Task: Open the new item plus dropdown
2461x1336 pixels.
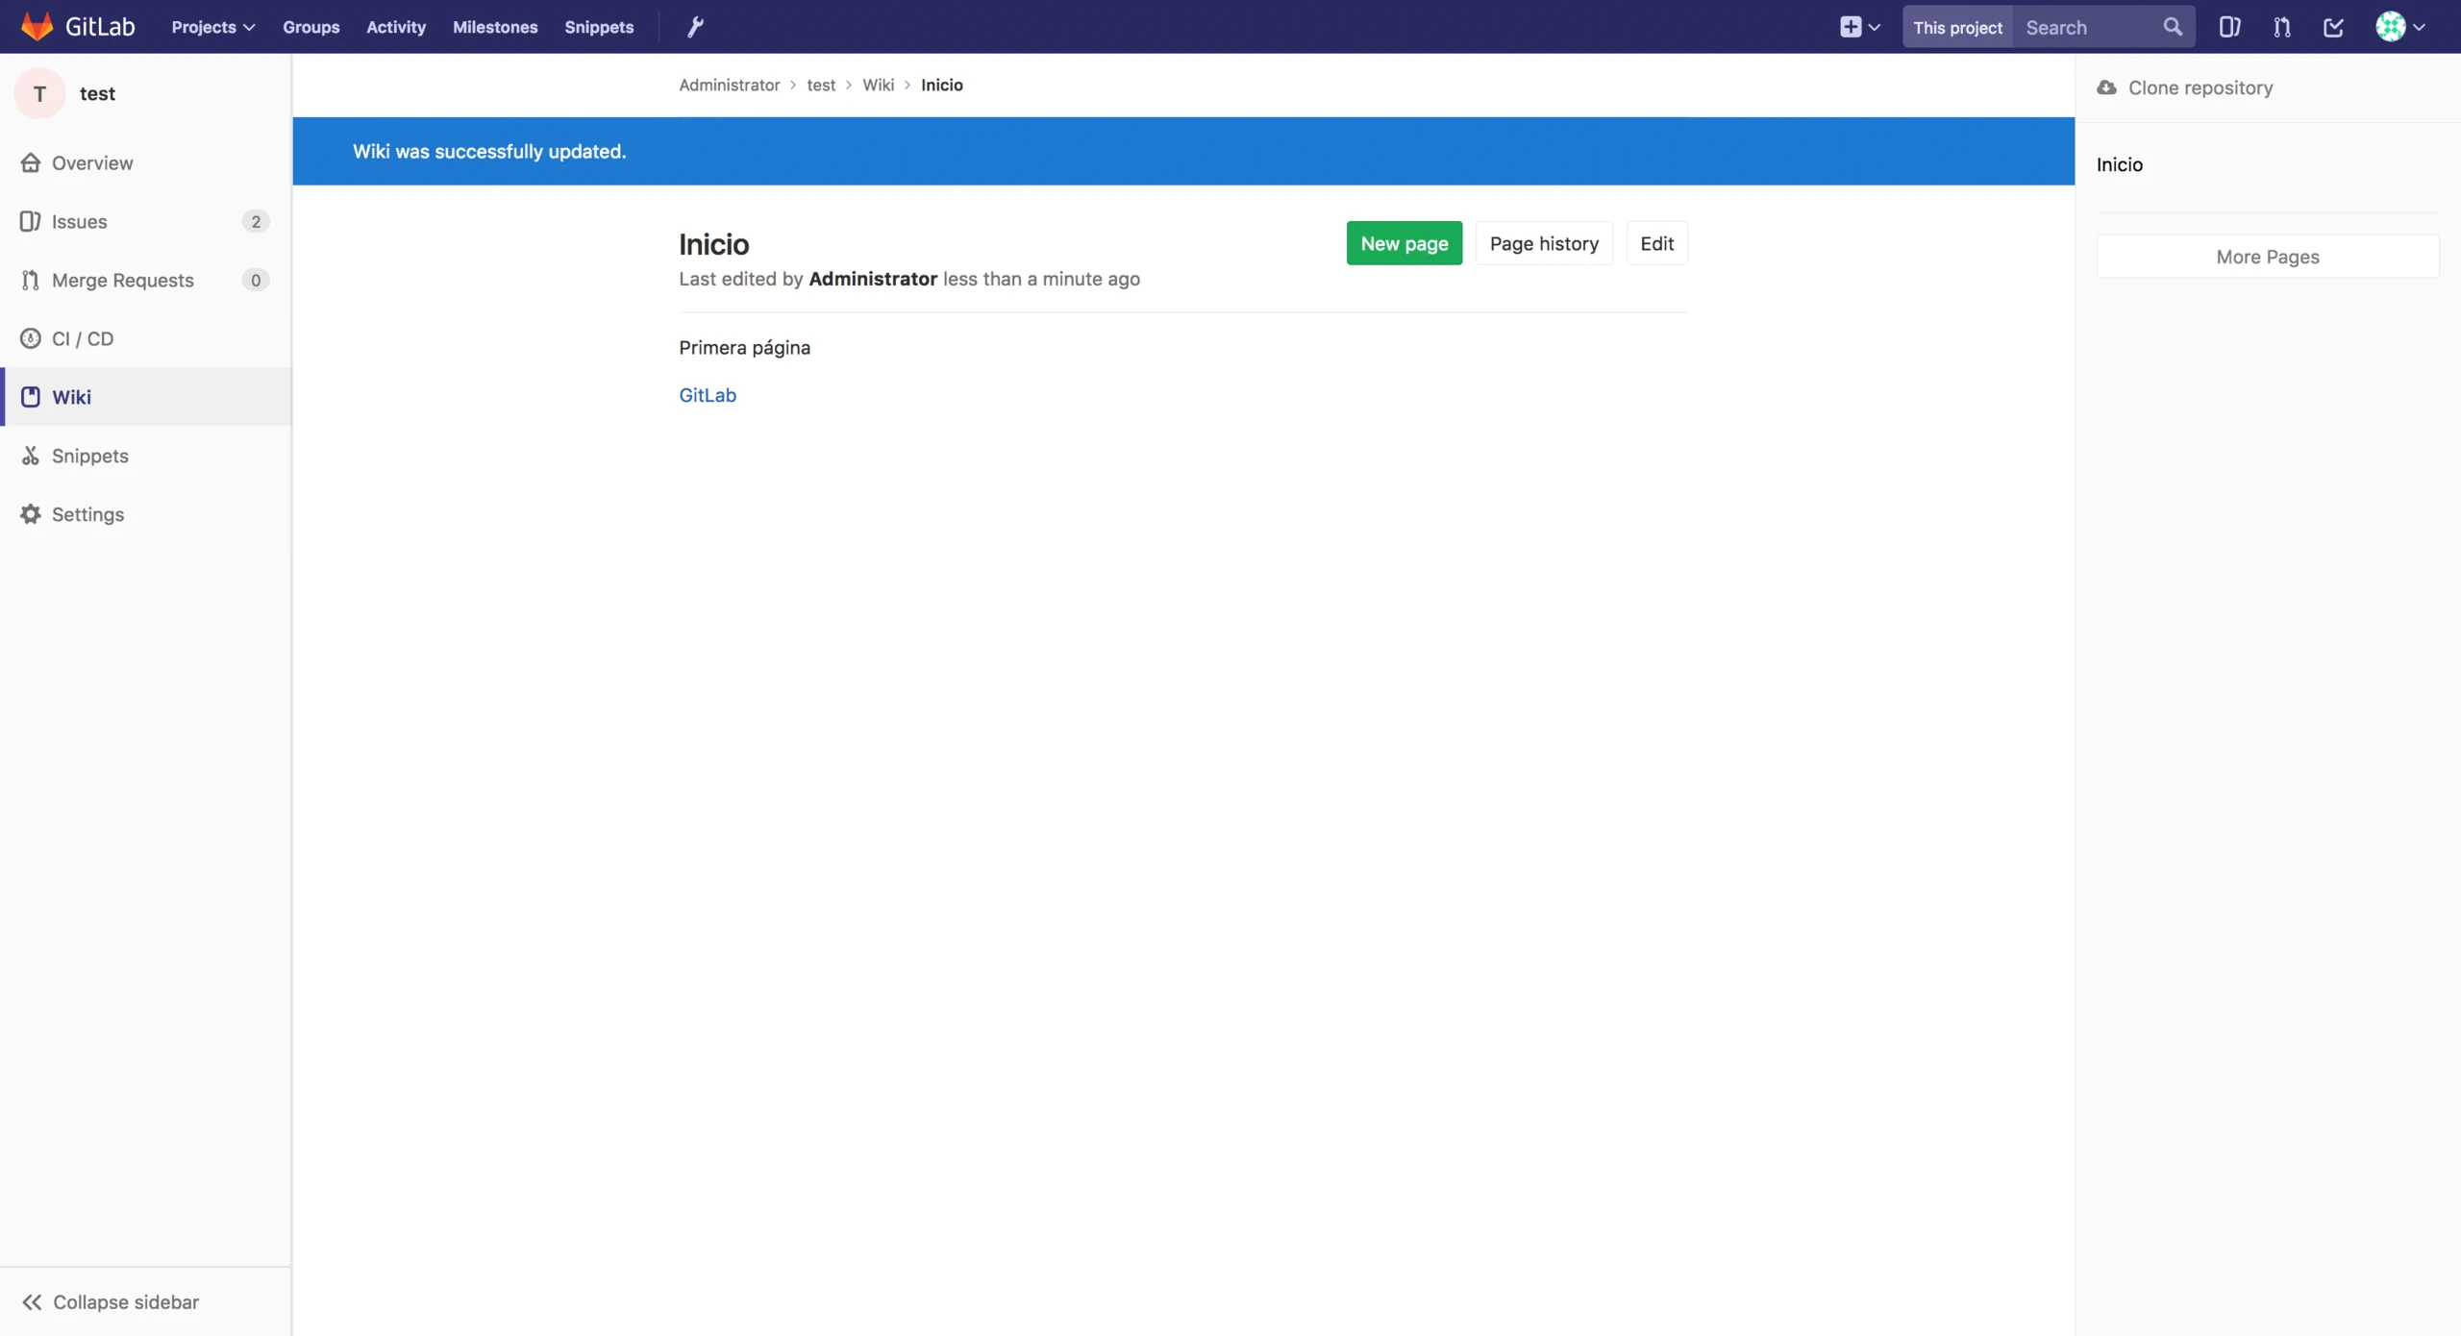Action: (x=1859, y=27)
